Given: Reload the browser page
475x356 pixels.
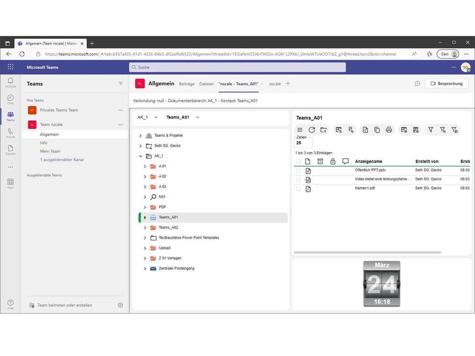Looking at the screenshot, I should tap(22, 54).
